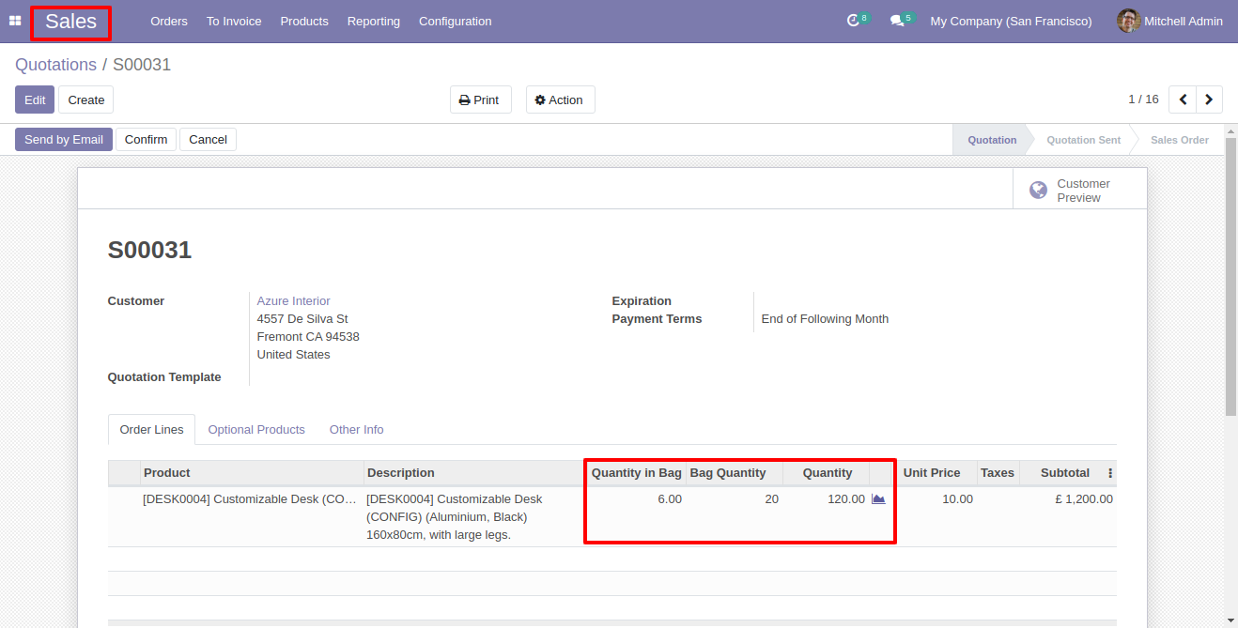Open the To Invoice menu
The height and width of the screenshot is (628, 1238).
click(234, 21)
